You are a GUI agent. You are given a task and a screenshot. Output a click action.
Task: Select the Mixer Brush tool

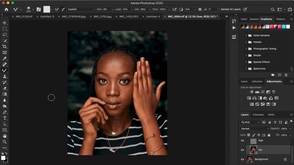5,71
